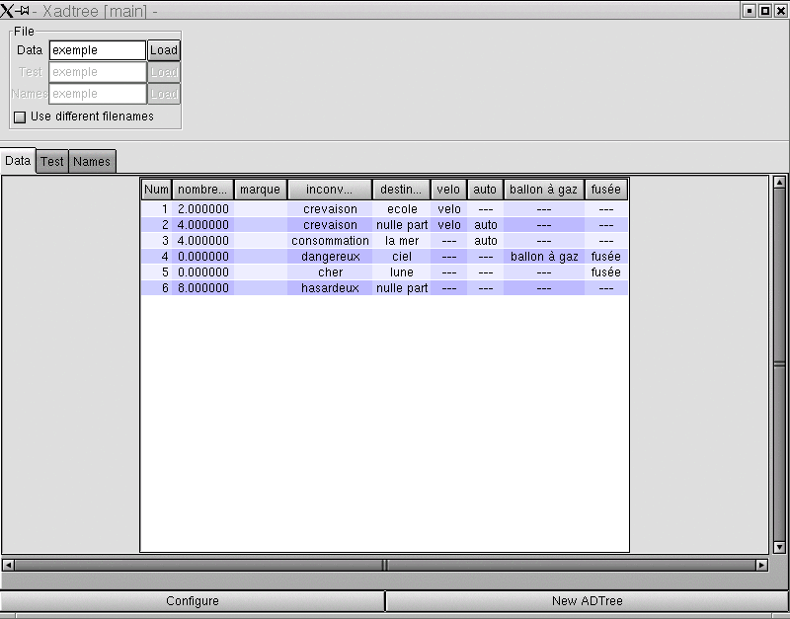This screenshot has height=619, width=790.
Task: Click the title bar pin icon
Action: (23, 10)
